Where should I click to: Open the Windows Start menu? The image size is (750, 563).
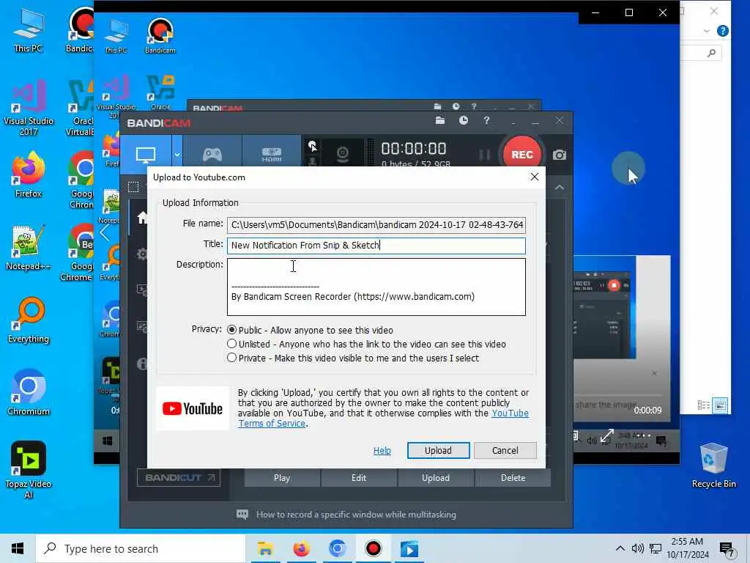tap(18, 548)
